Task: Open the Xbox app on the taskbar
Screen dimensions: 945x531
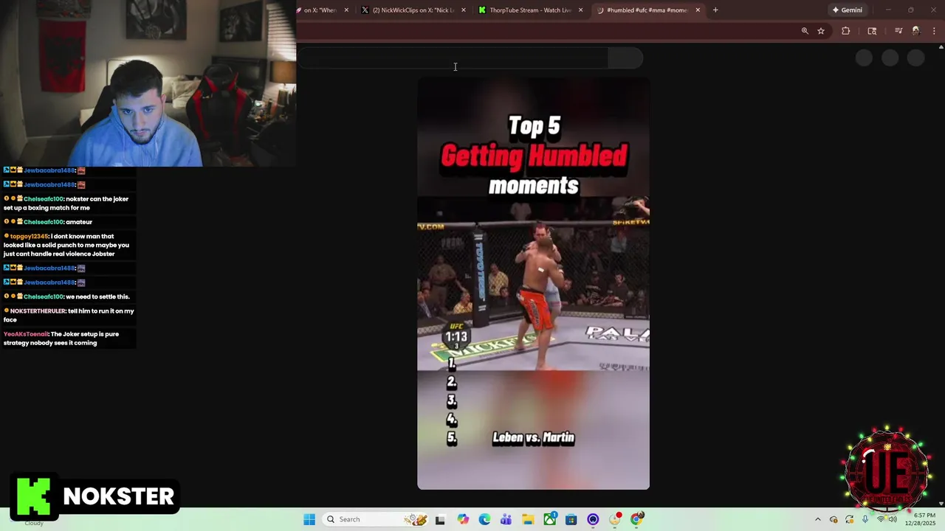Action: point(550,519)
